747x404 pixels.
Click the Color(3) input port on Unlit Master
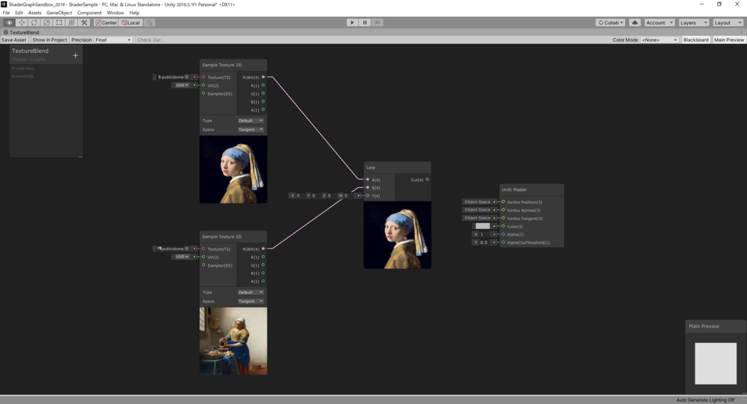point(504,226)
